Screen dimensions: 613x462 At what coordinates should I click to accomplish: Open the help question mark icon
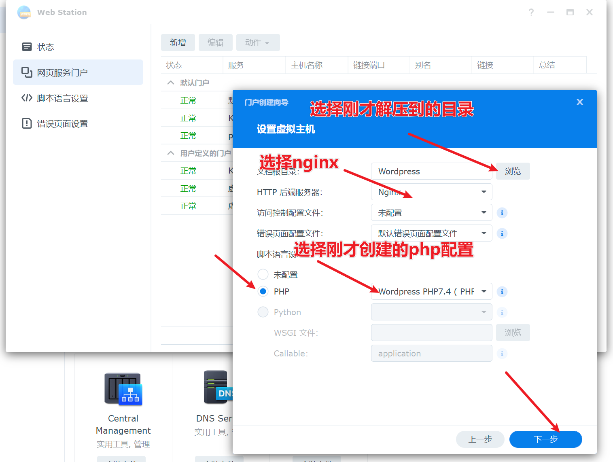531,12
